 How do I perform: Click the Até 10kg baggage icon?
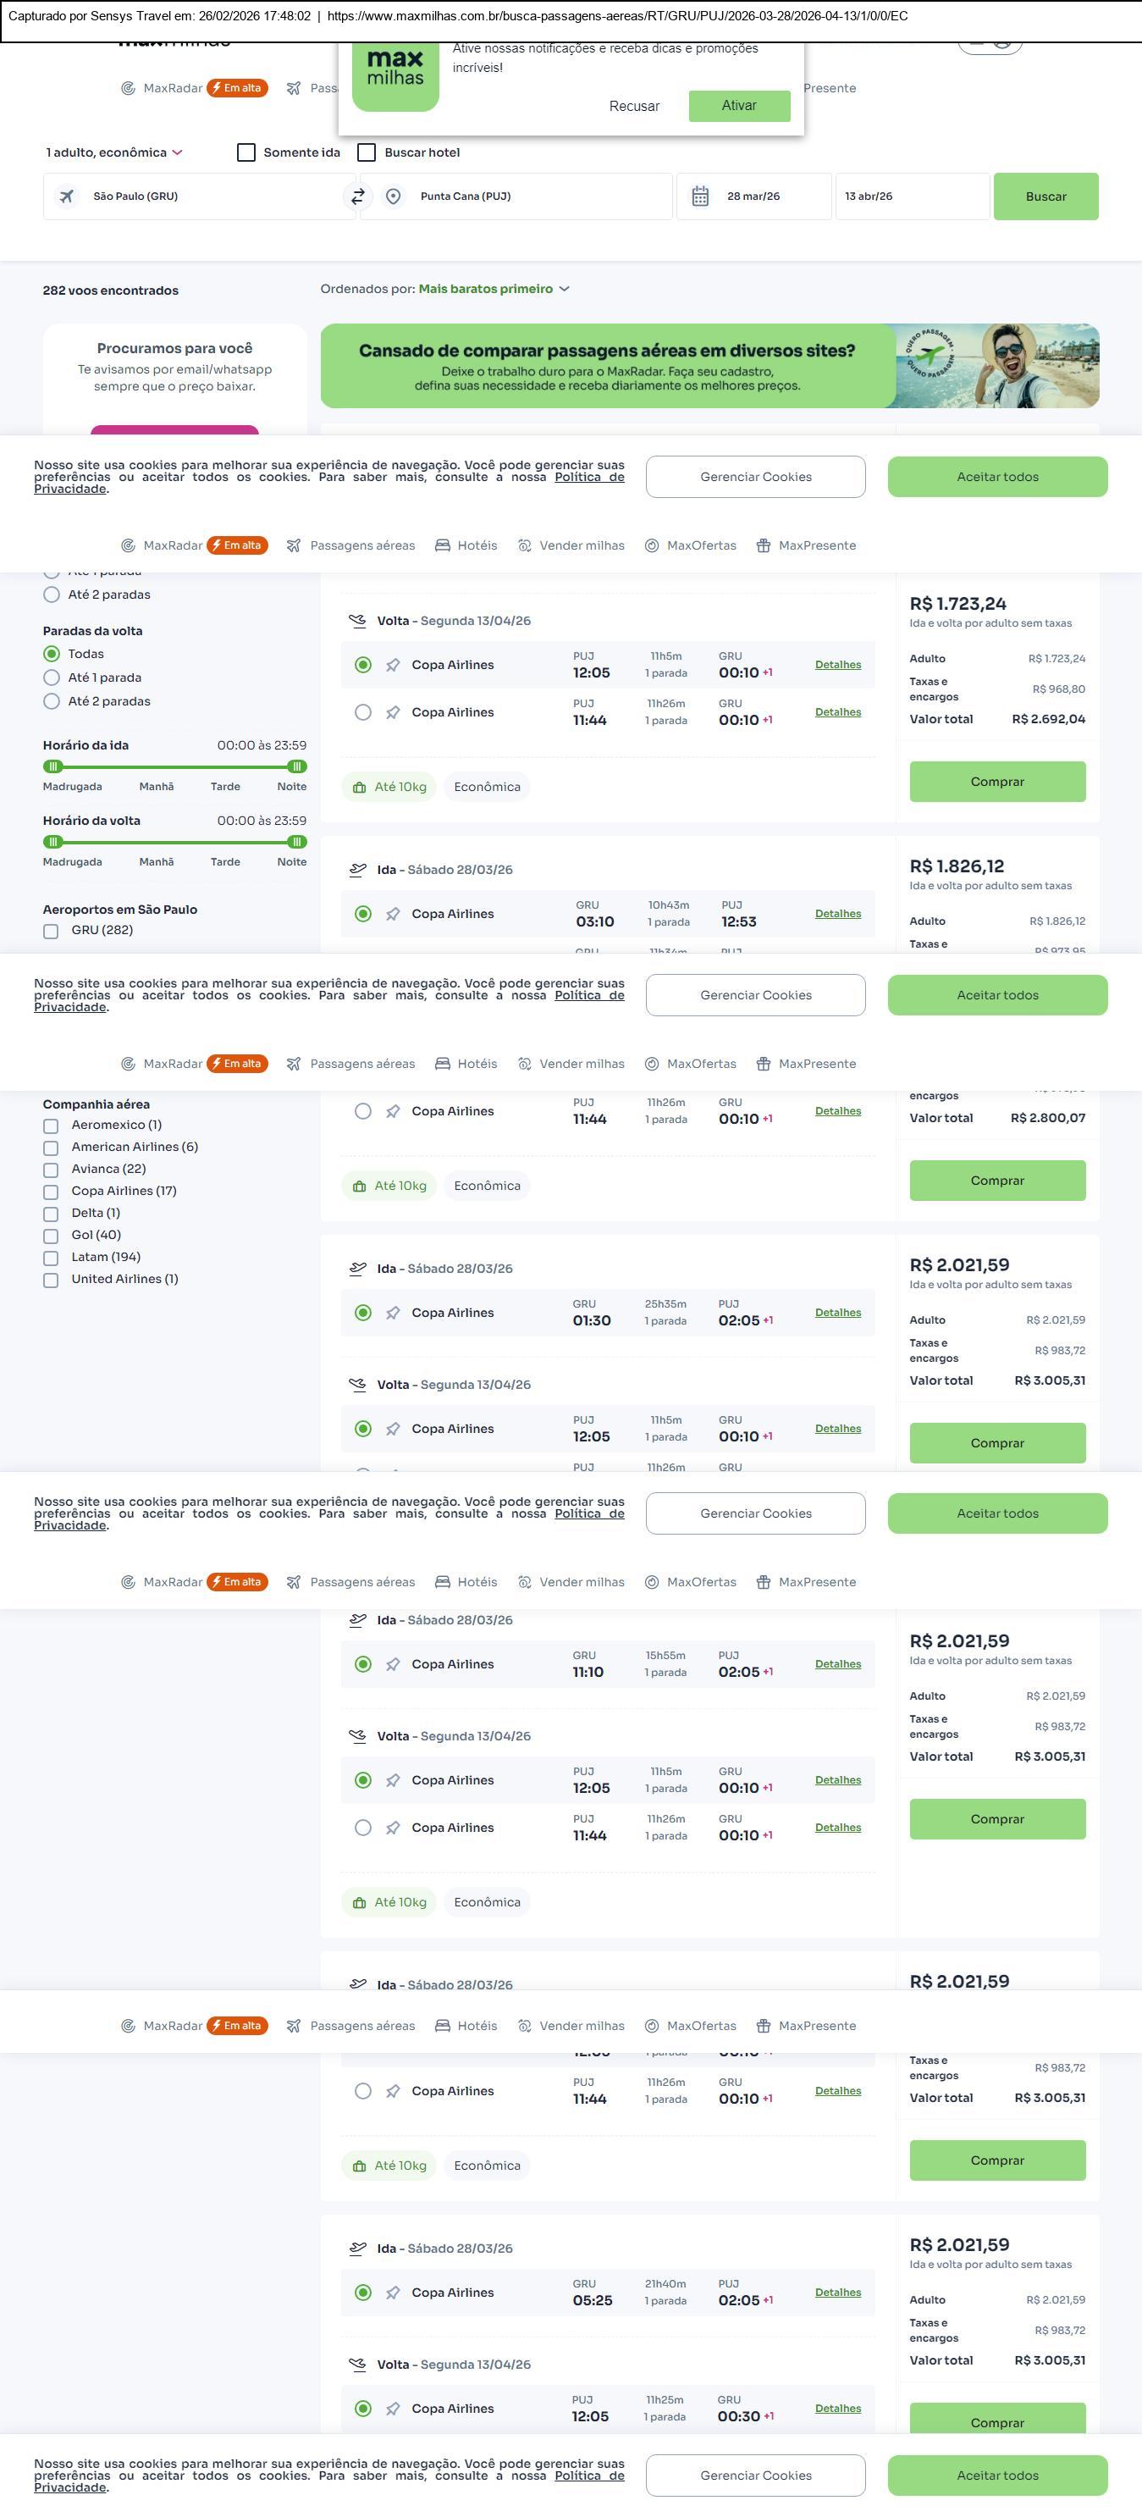point(360,788)
